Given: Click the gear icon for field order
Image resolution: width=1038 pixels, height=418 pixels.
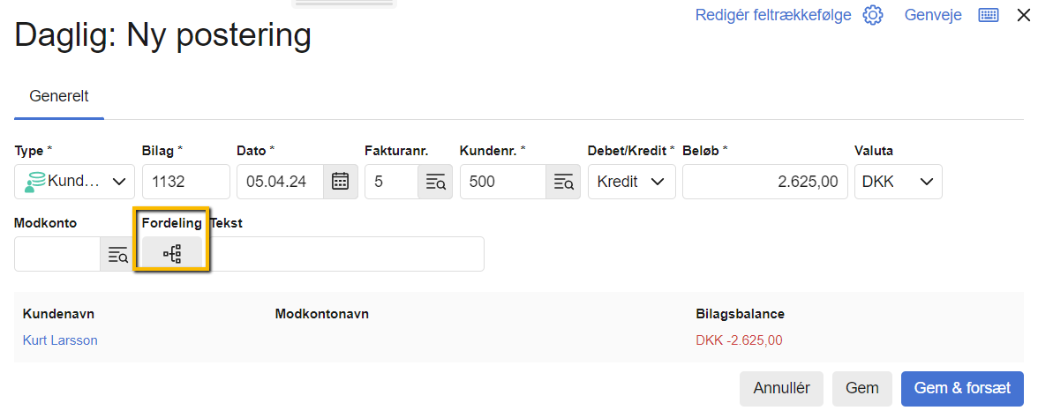Looking at the screenshot, I should [x=873, y=16].
